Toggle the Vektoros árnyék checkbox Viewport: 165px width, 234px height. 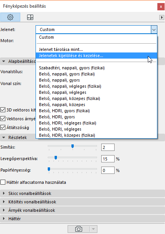[3, 119]
